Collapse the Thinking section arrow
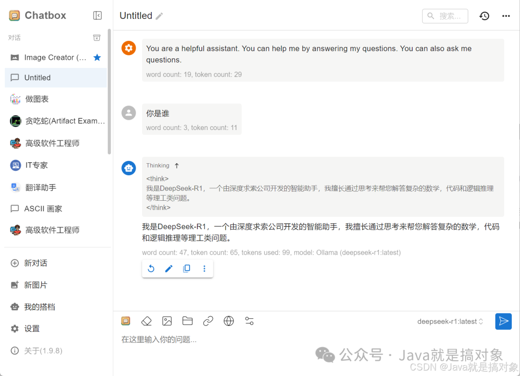The width and height of the screenshot is (520, 376). 177,166
